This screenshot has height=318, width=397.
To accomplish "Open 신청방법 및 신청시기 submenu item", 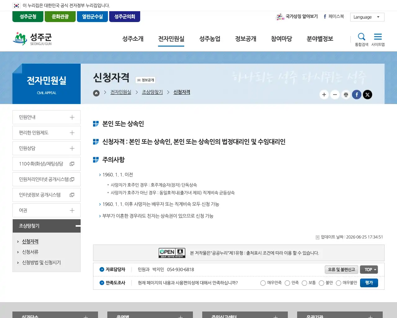I will pyautogui.click(x=41, y=263).
